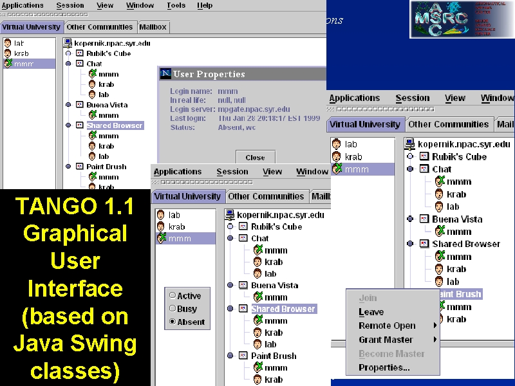Click krab user face icon in context-menu window list
Screen dimensions: 515x386
pyautogui.click(x=337, y=156)
